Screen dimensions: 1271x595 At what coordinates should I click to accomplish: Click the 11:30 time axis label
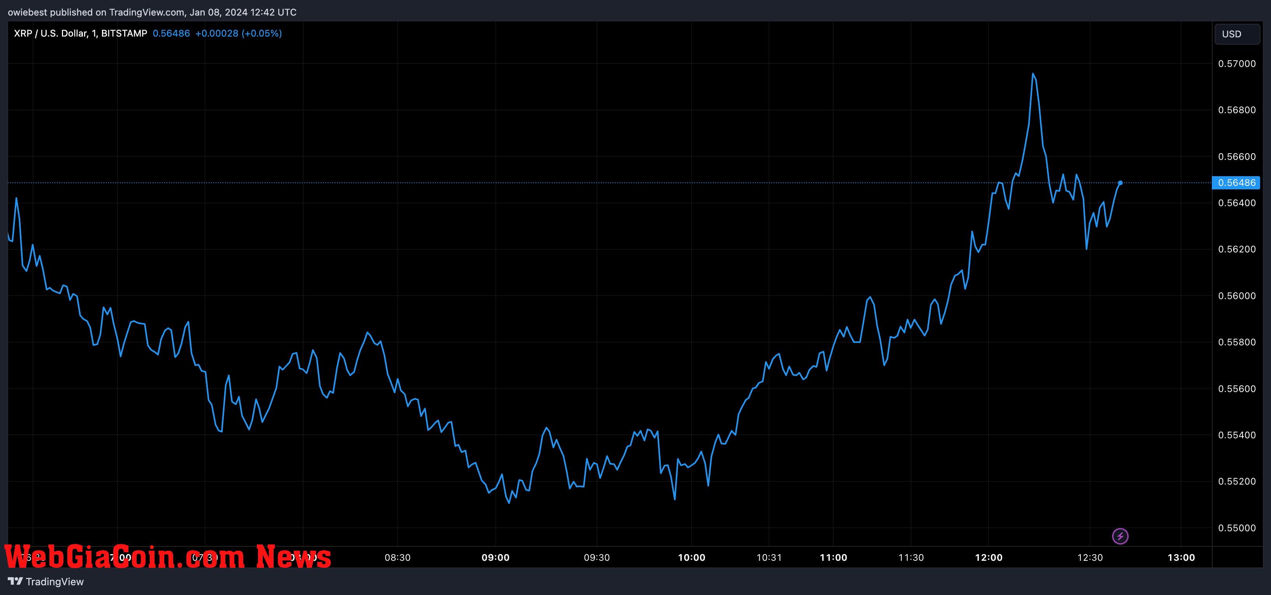911,558
